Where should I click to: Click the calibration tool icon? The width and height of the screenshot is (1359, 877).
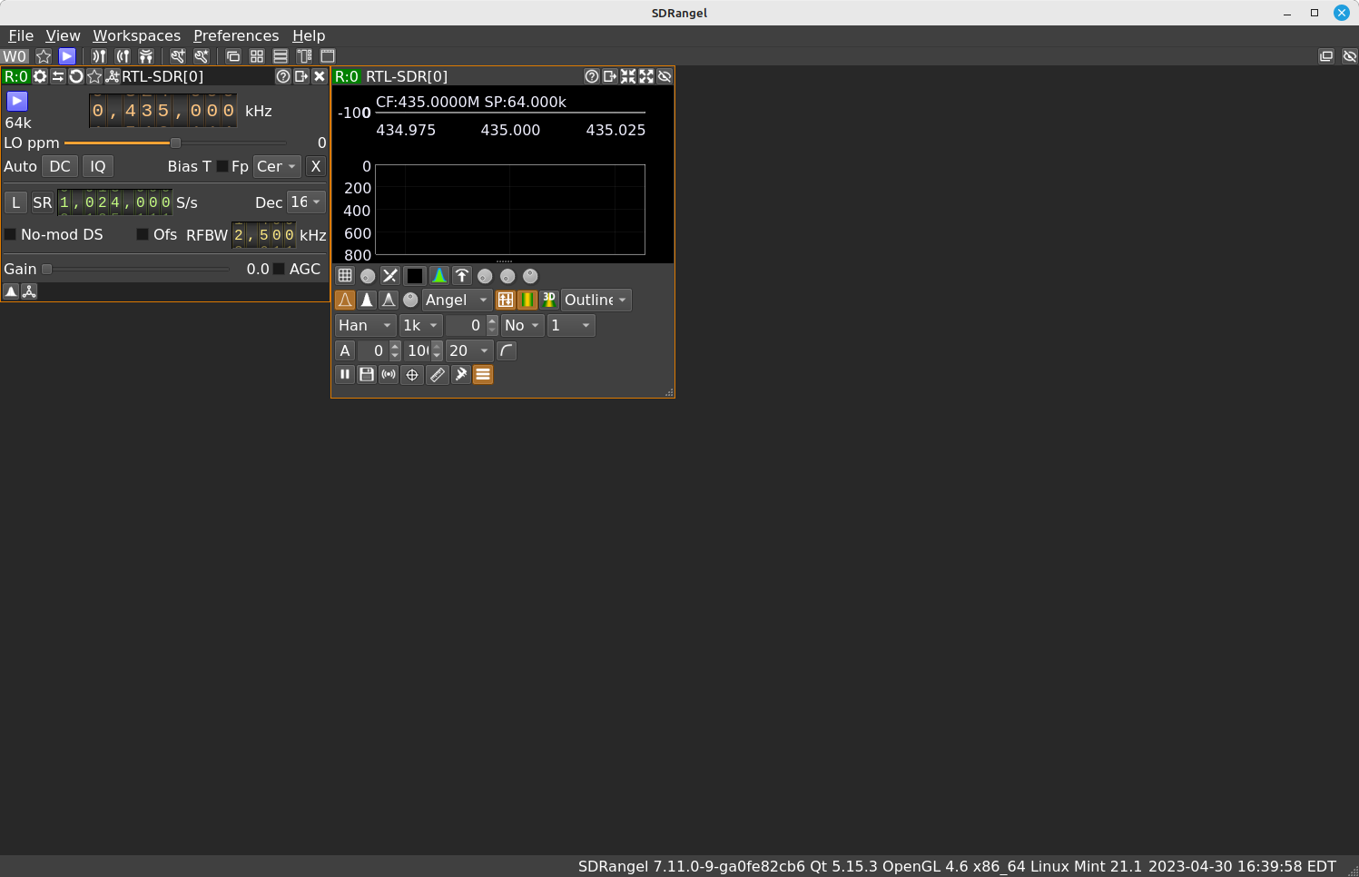point(461,374)
